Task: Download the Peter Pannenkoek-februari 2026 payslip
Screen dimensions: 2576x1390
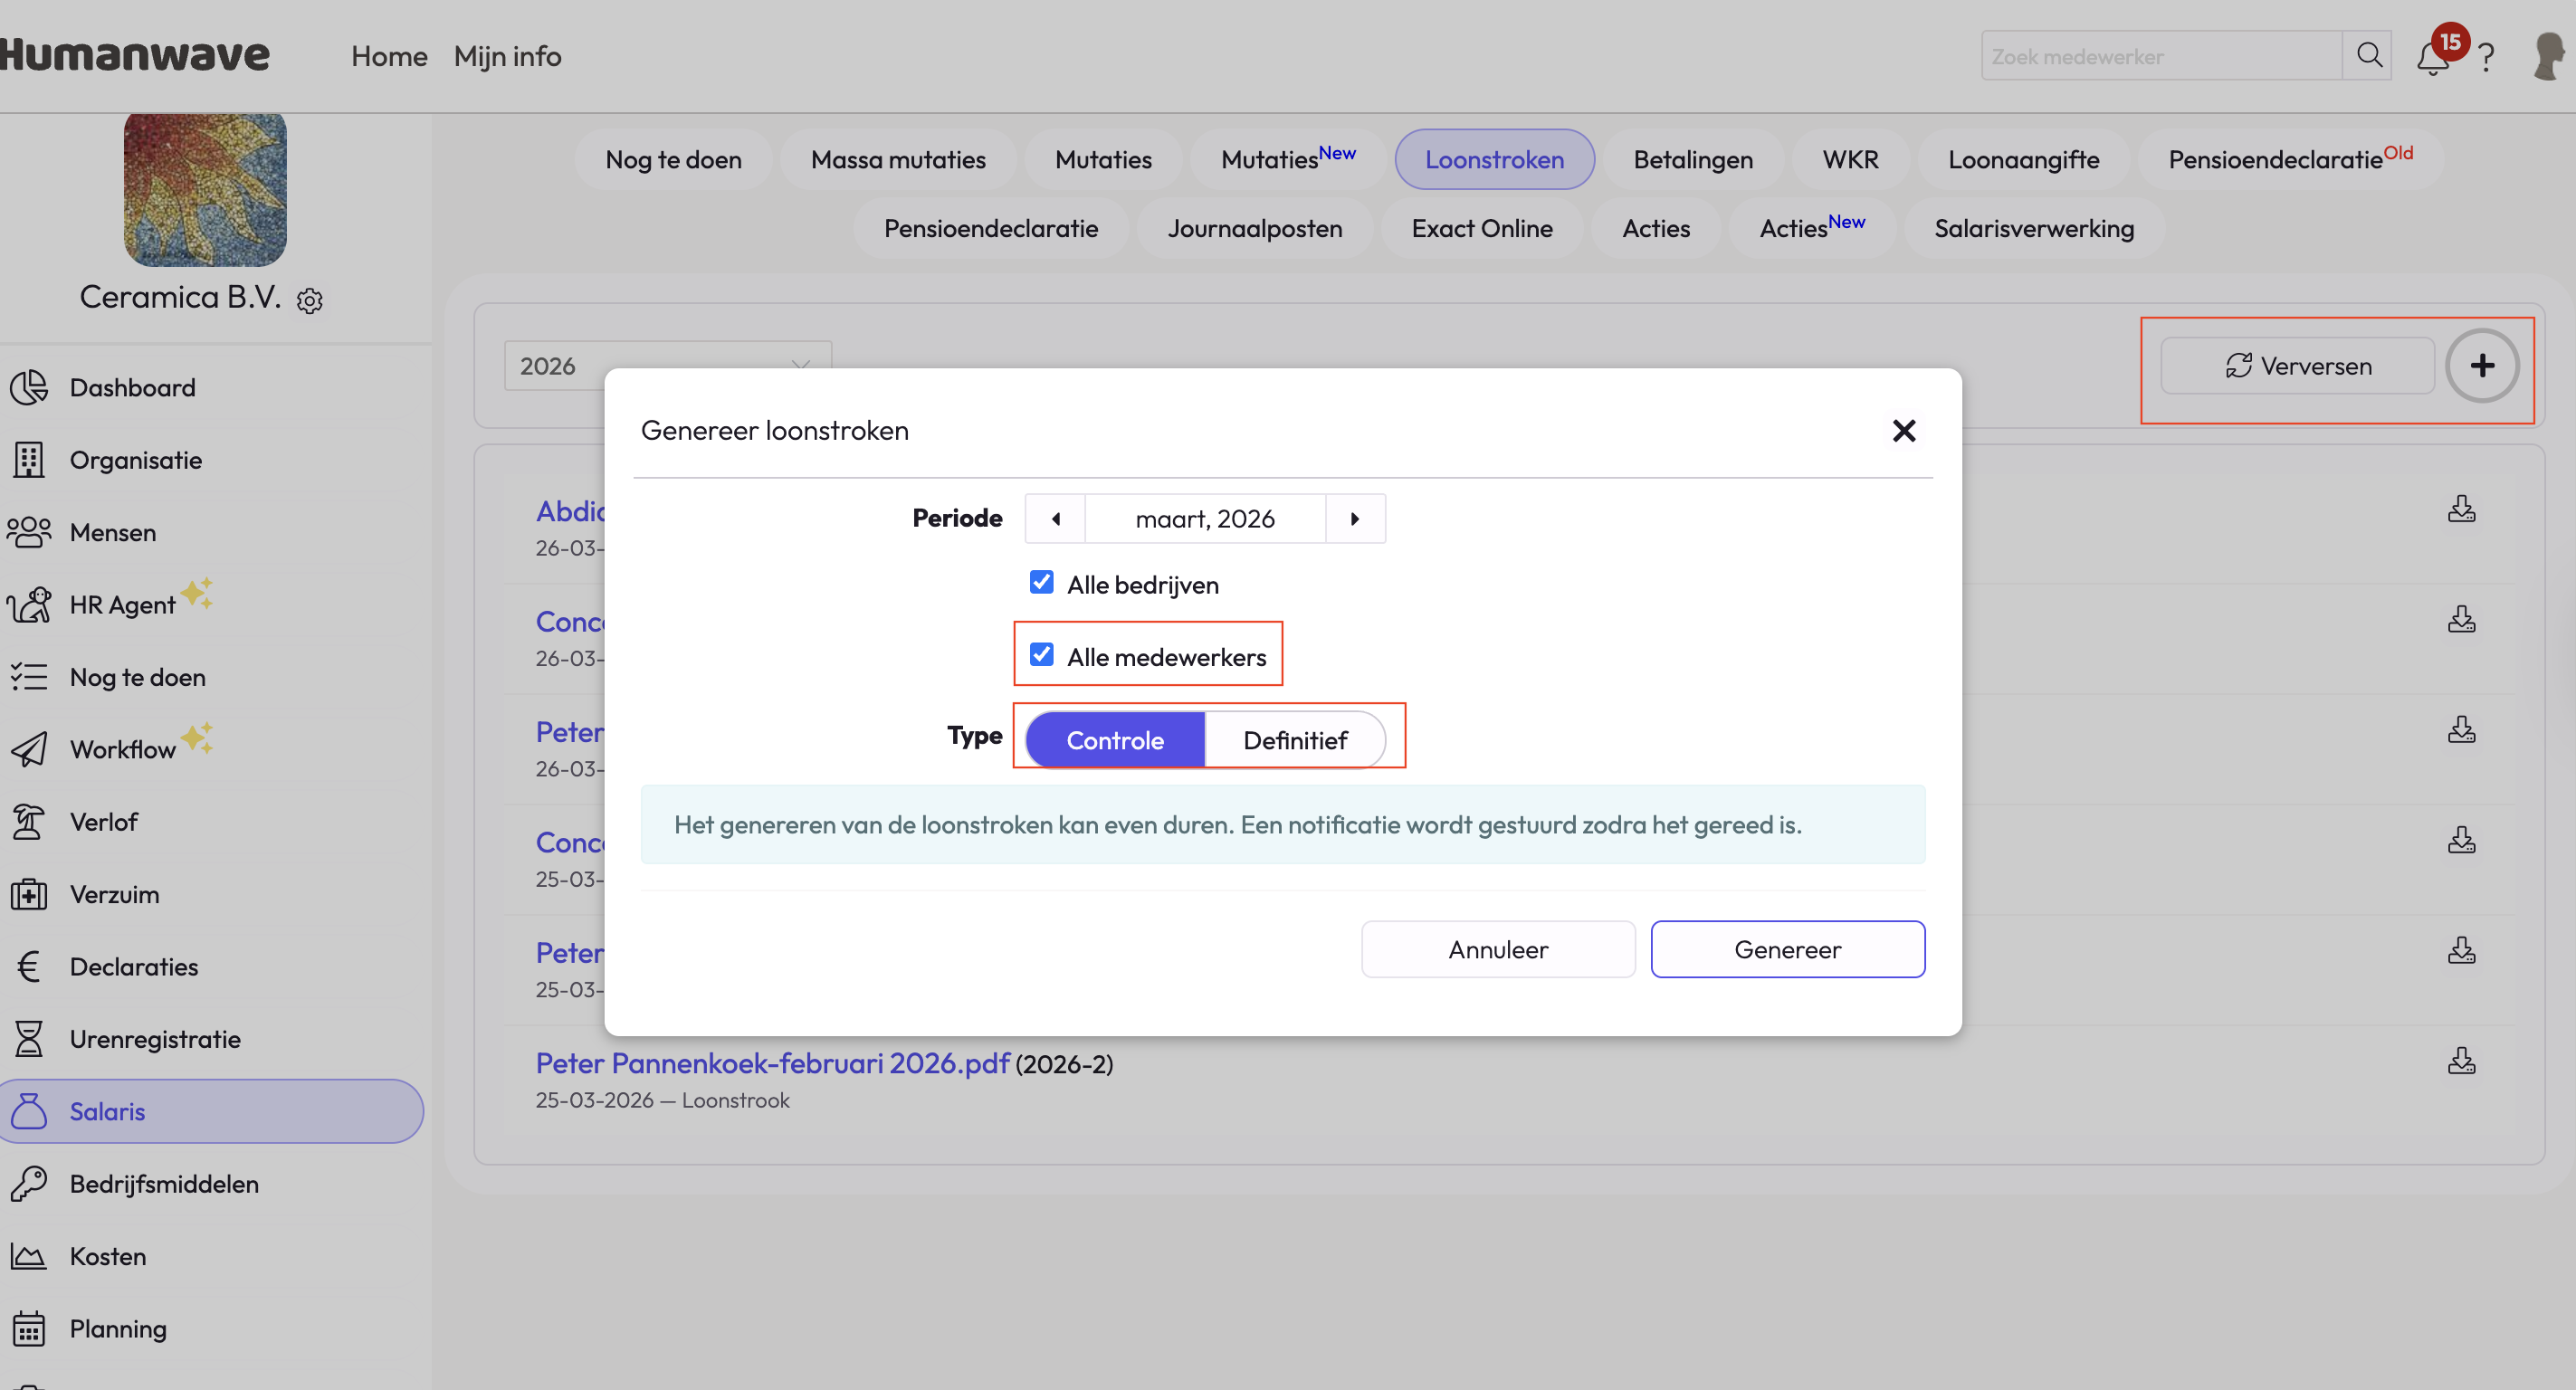Action: click(2461, 1061)
